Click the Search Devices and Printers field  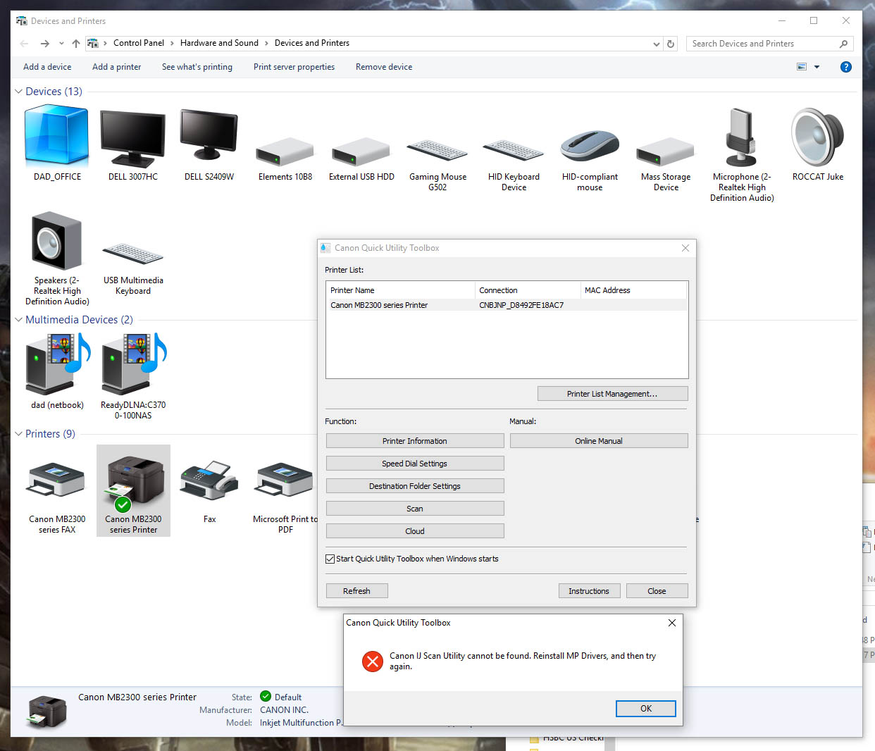tap(761, 43)
